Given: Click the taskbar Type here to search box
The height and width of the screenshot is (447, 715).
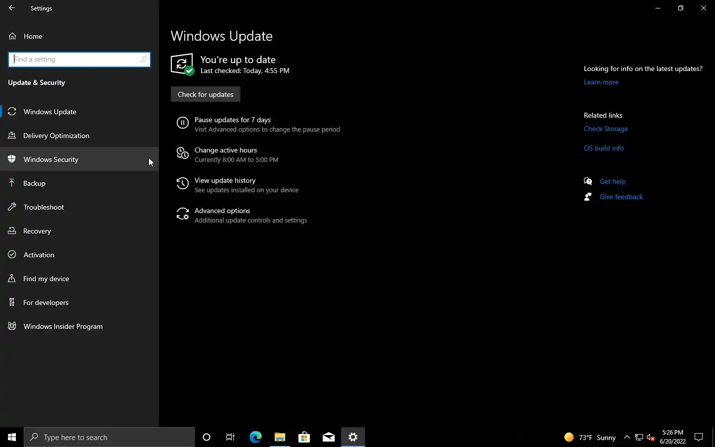Looking at the screenshot, I should [109, 437].
